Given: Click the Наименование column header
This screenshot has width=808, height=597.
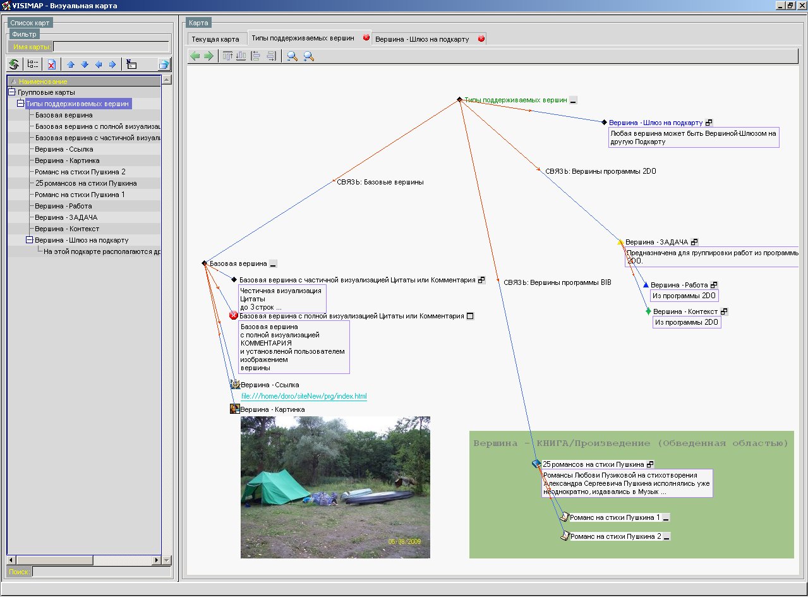Looking at the screenshot, I should point(44,81).
